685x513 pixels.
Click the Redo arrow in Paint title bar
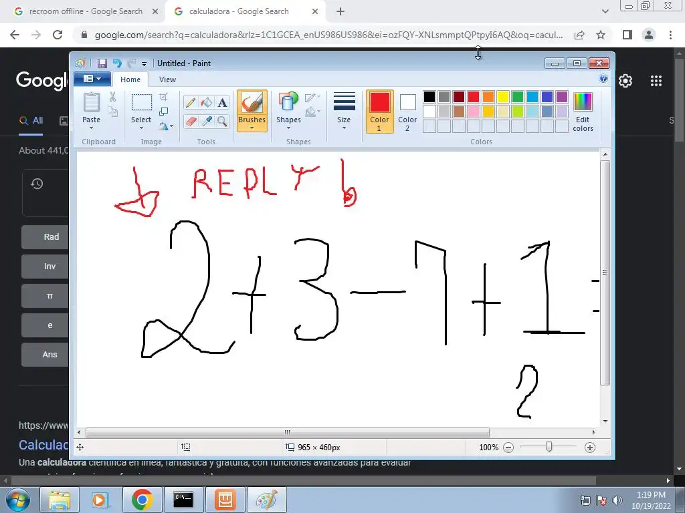pos(132,63)
